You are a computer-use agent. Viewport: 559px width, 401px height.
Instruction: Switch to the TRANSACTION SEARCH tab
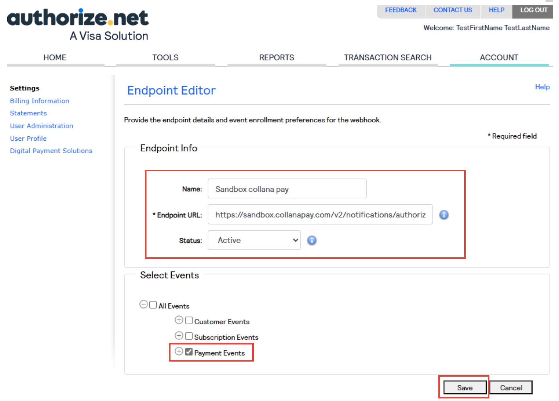[x=388, y=57]
